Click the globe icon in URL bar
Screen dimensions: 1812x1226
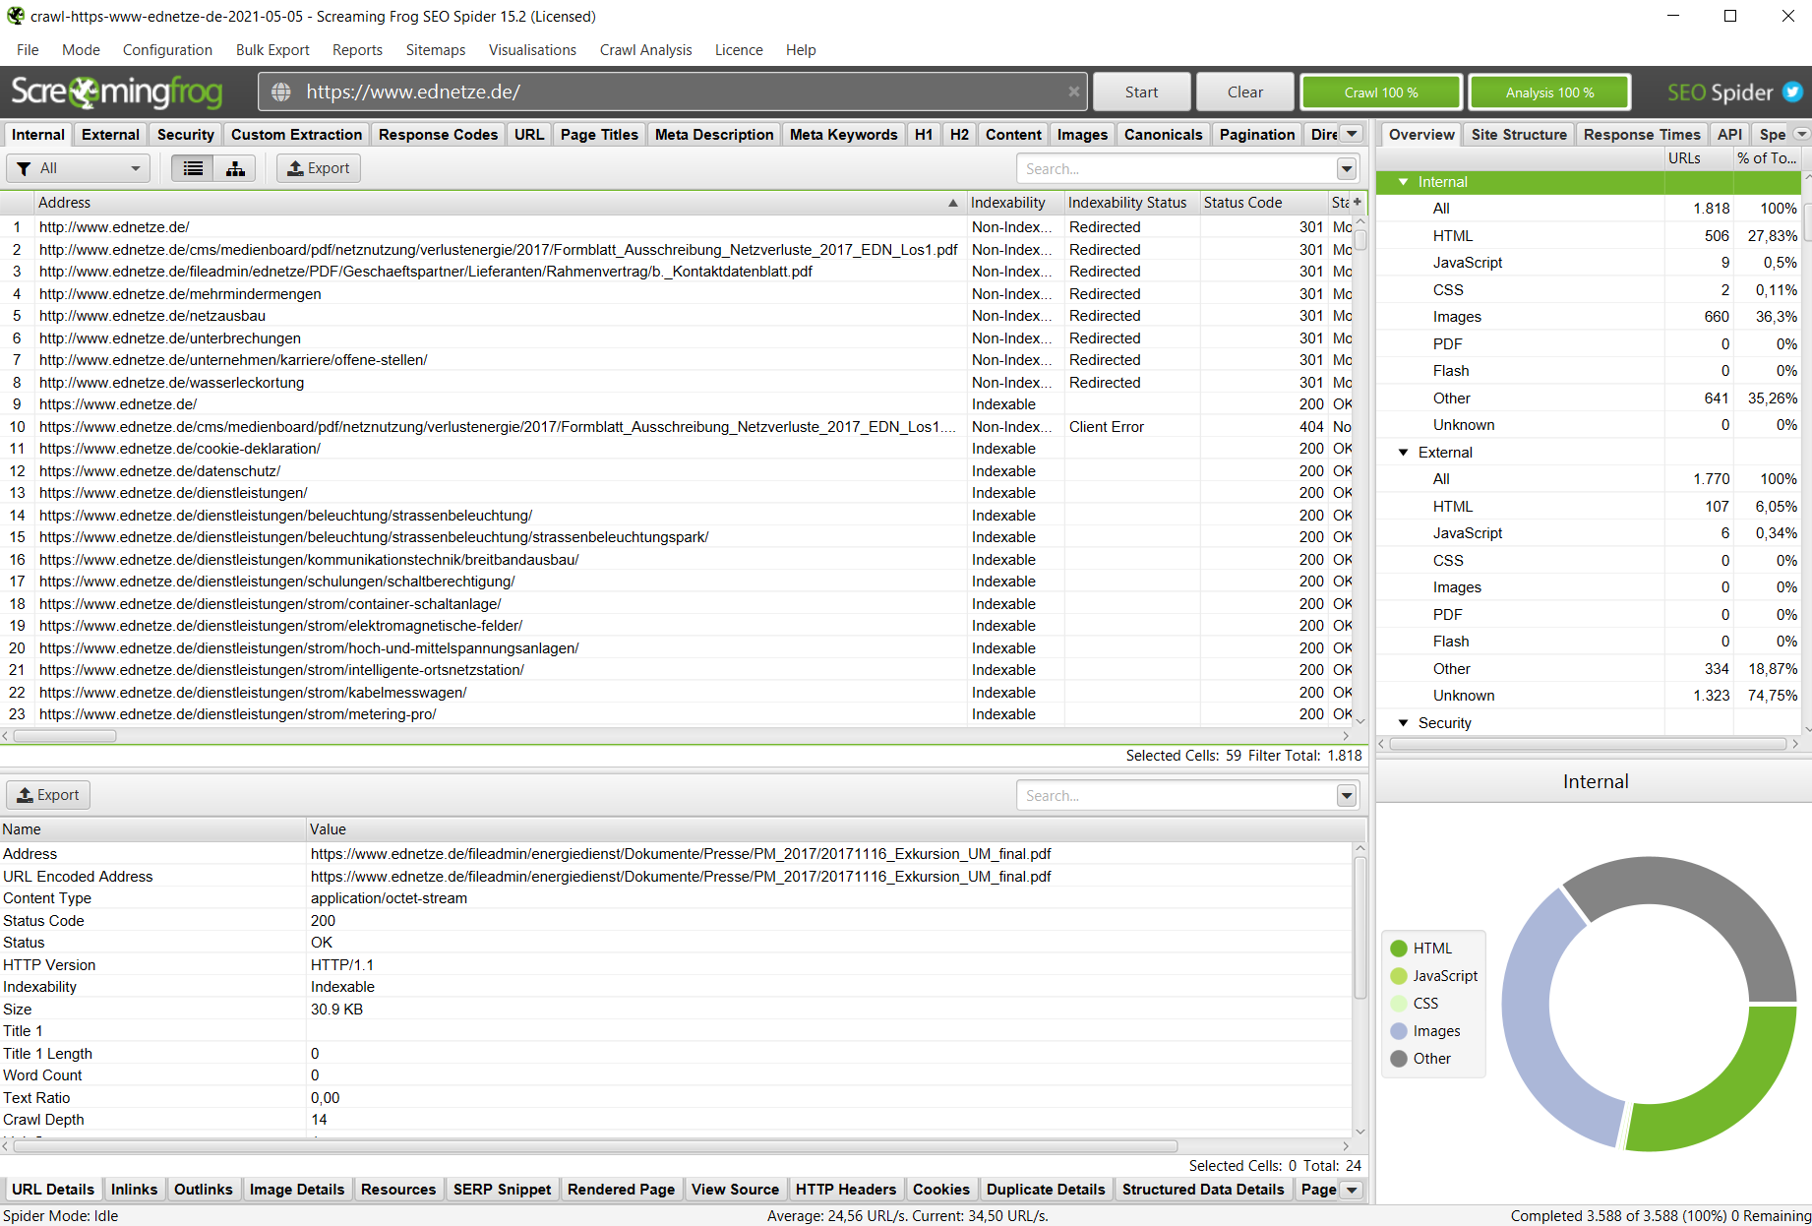point(281,92)
